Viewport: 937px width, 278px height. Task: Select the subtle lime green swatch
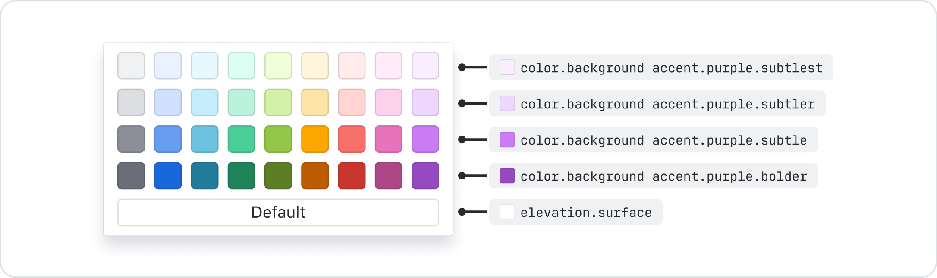click(x=278, y=139)
